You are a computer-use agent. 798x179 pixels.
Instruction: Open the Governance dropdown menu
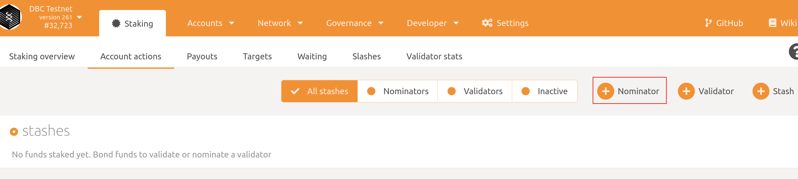[x=355, y=23]
